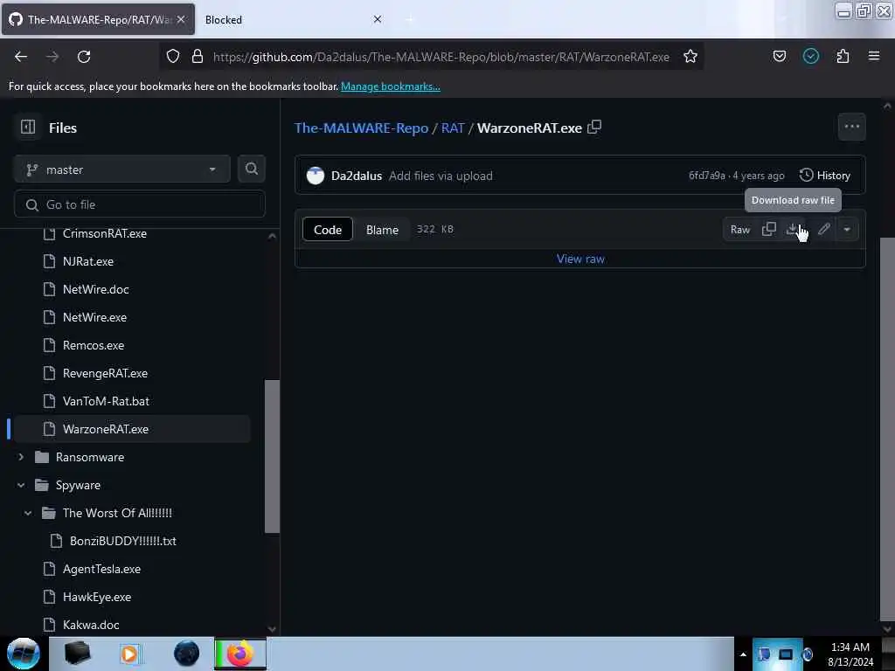Open Da2dalus avatar image
This screenshot has width=895, height=671.
point(315,176)
